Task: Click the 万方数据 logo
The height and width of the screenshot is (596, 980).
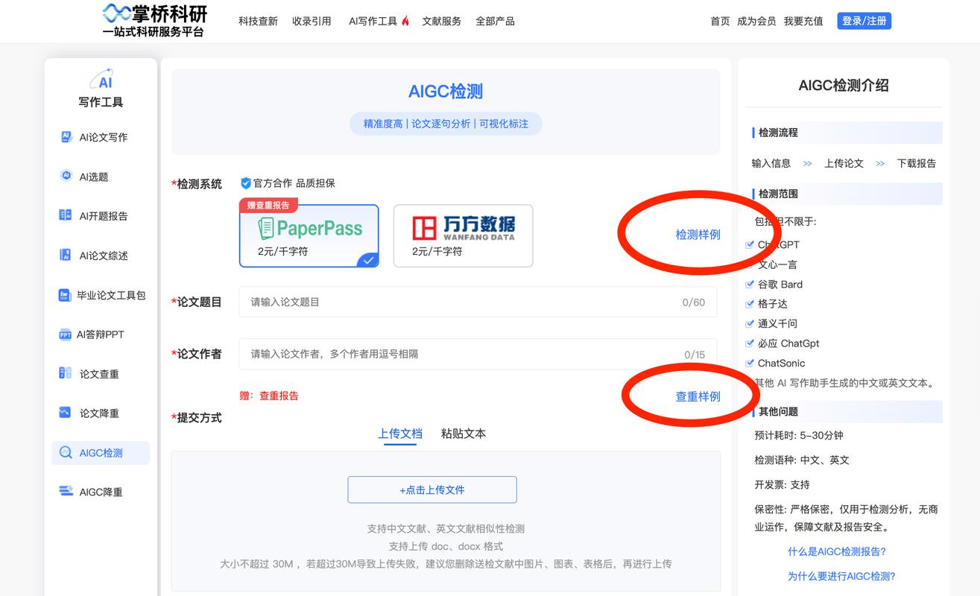Action: click(463, 228)
